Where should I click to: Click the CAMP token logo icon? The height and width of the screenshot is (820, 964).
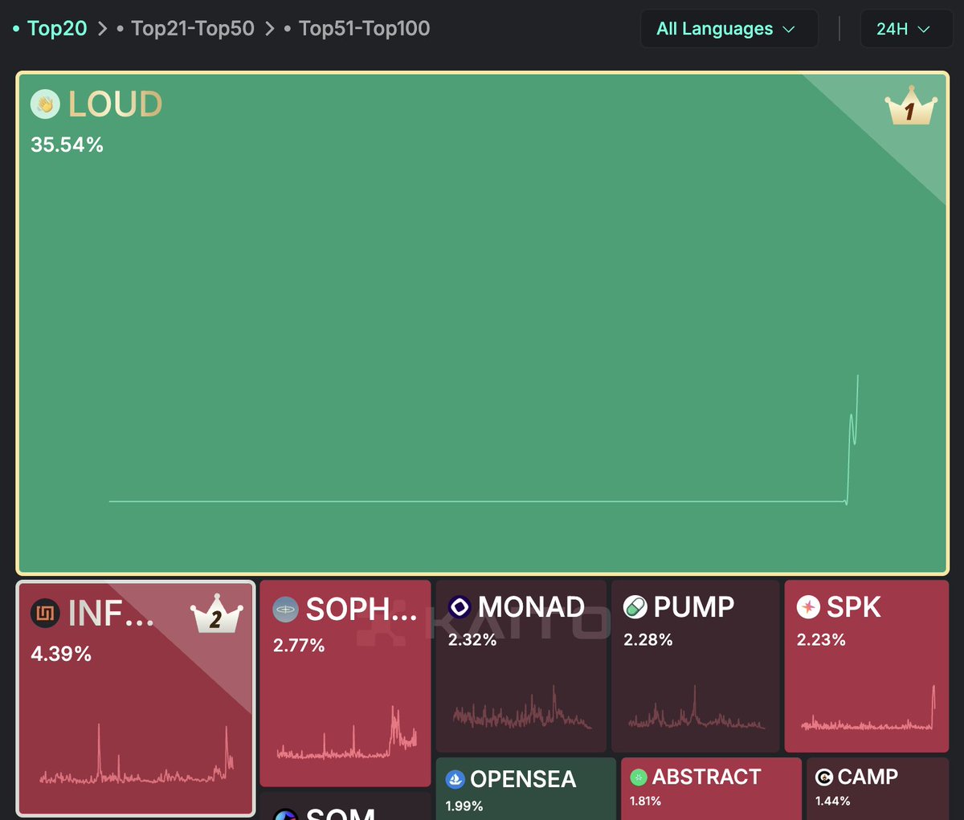pos(823,777)
